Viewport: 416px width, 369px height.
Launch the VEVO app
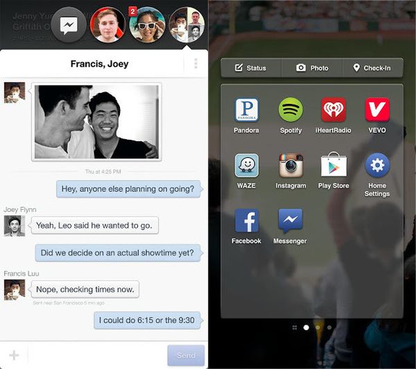click(377, 111)
